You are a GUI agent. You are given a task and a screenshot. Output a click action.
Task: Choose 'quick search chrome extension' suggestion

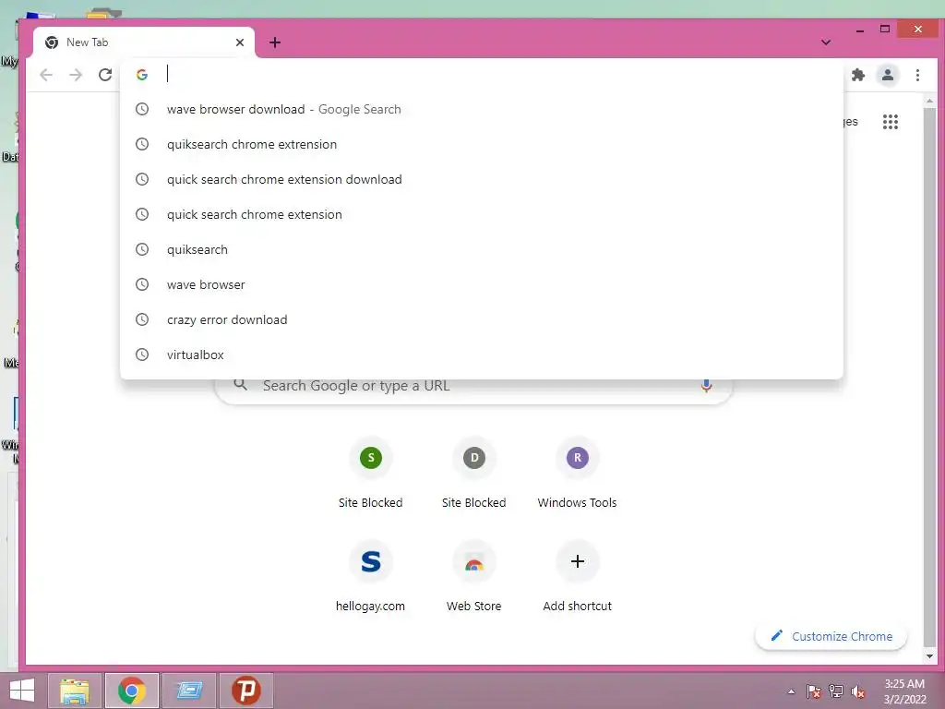click(x=482, y=214)
